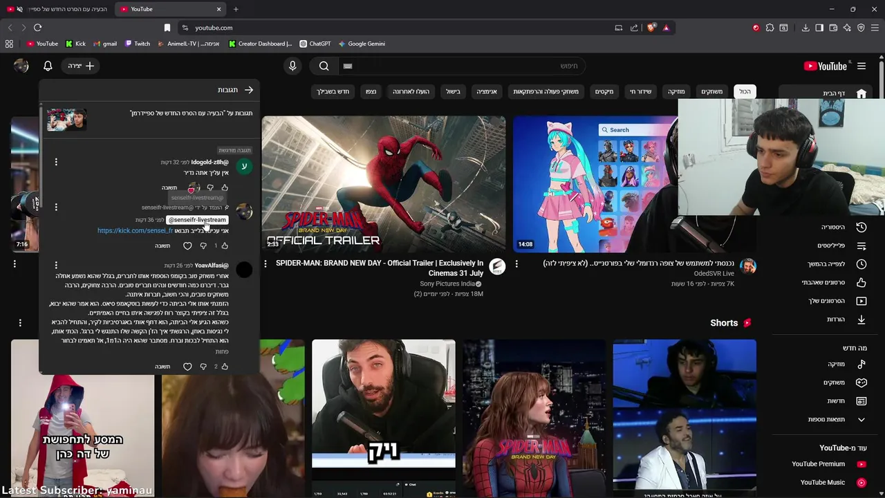Viewport: 885px width, 498px height.
Task: Open the browser apps grid icon
Action: coord(9,44)
